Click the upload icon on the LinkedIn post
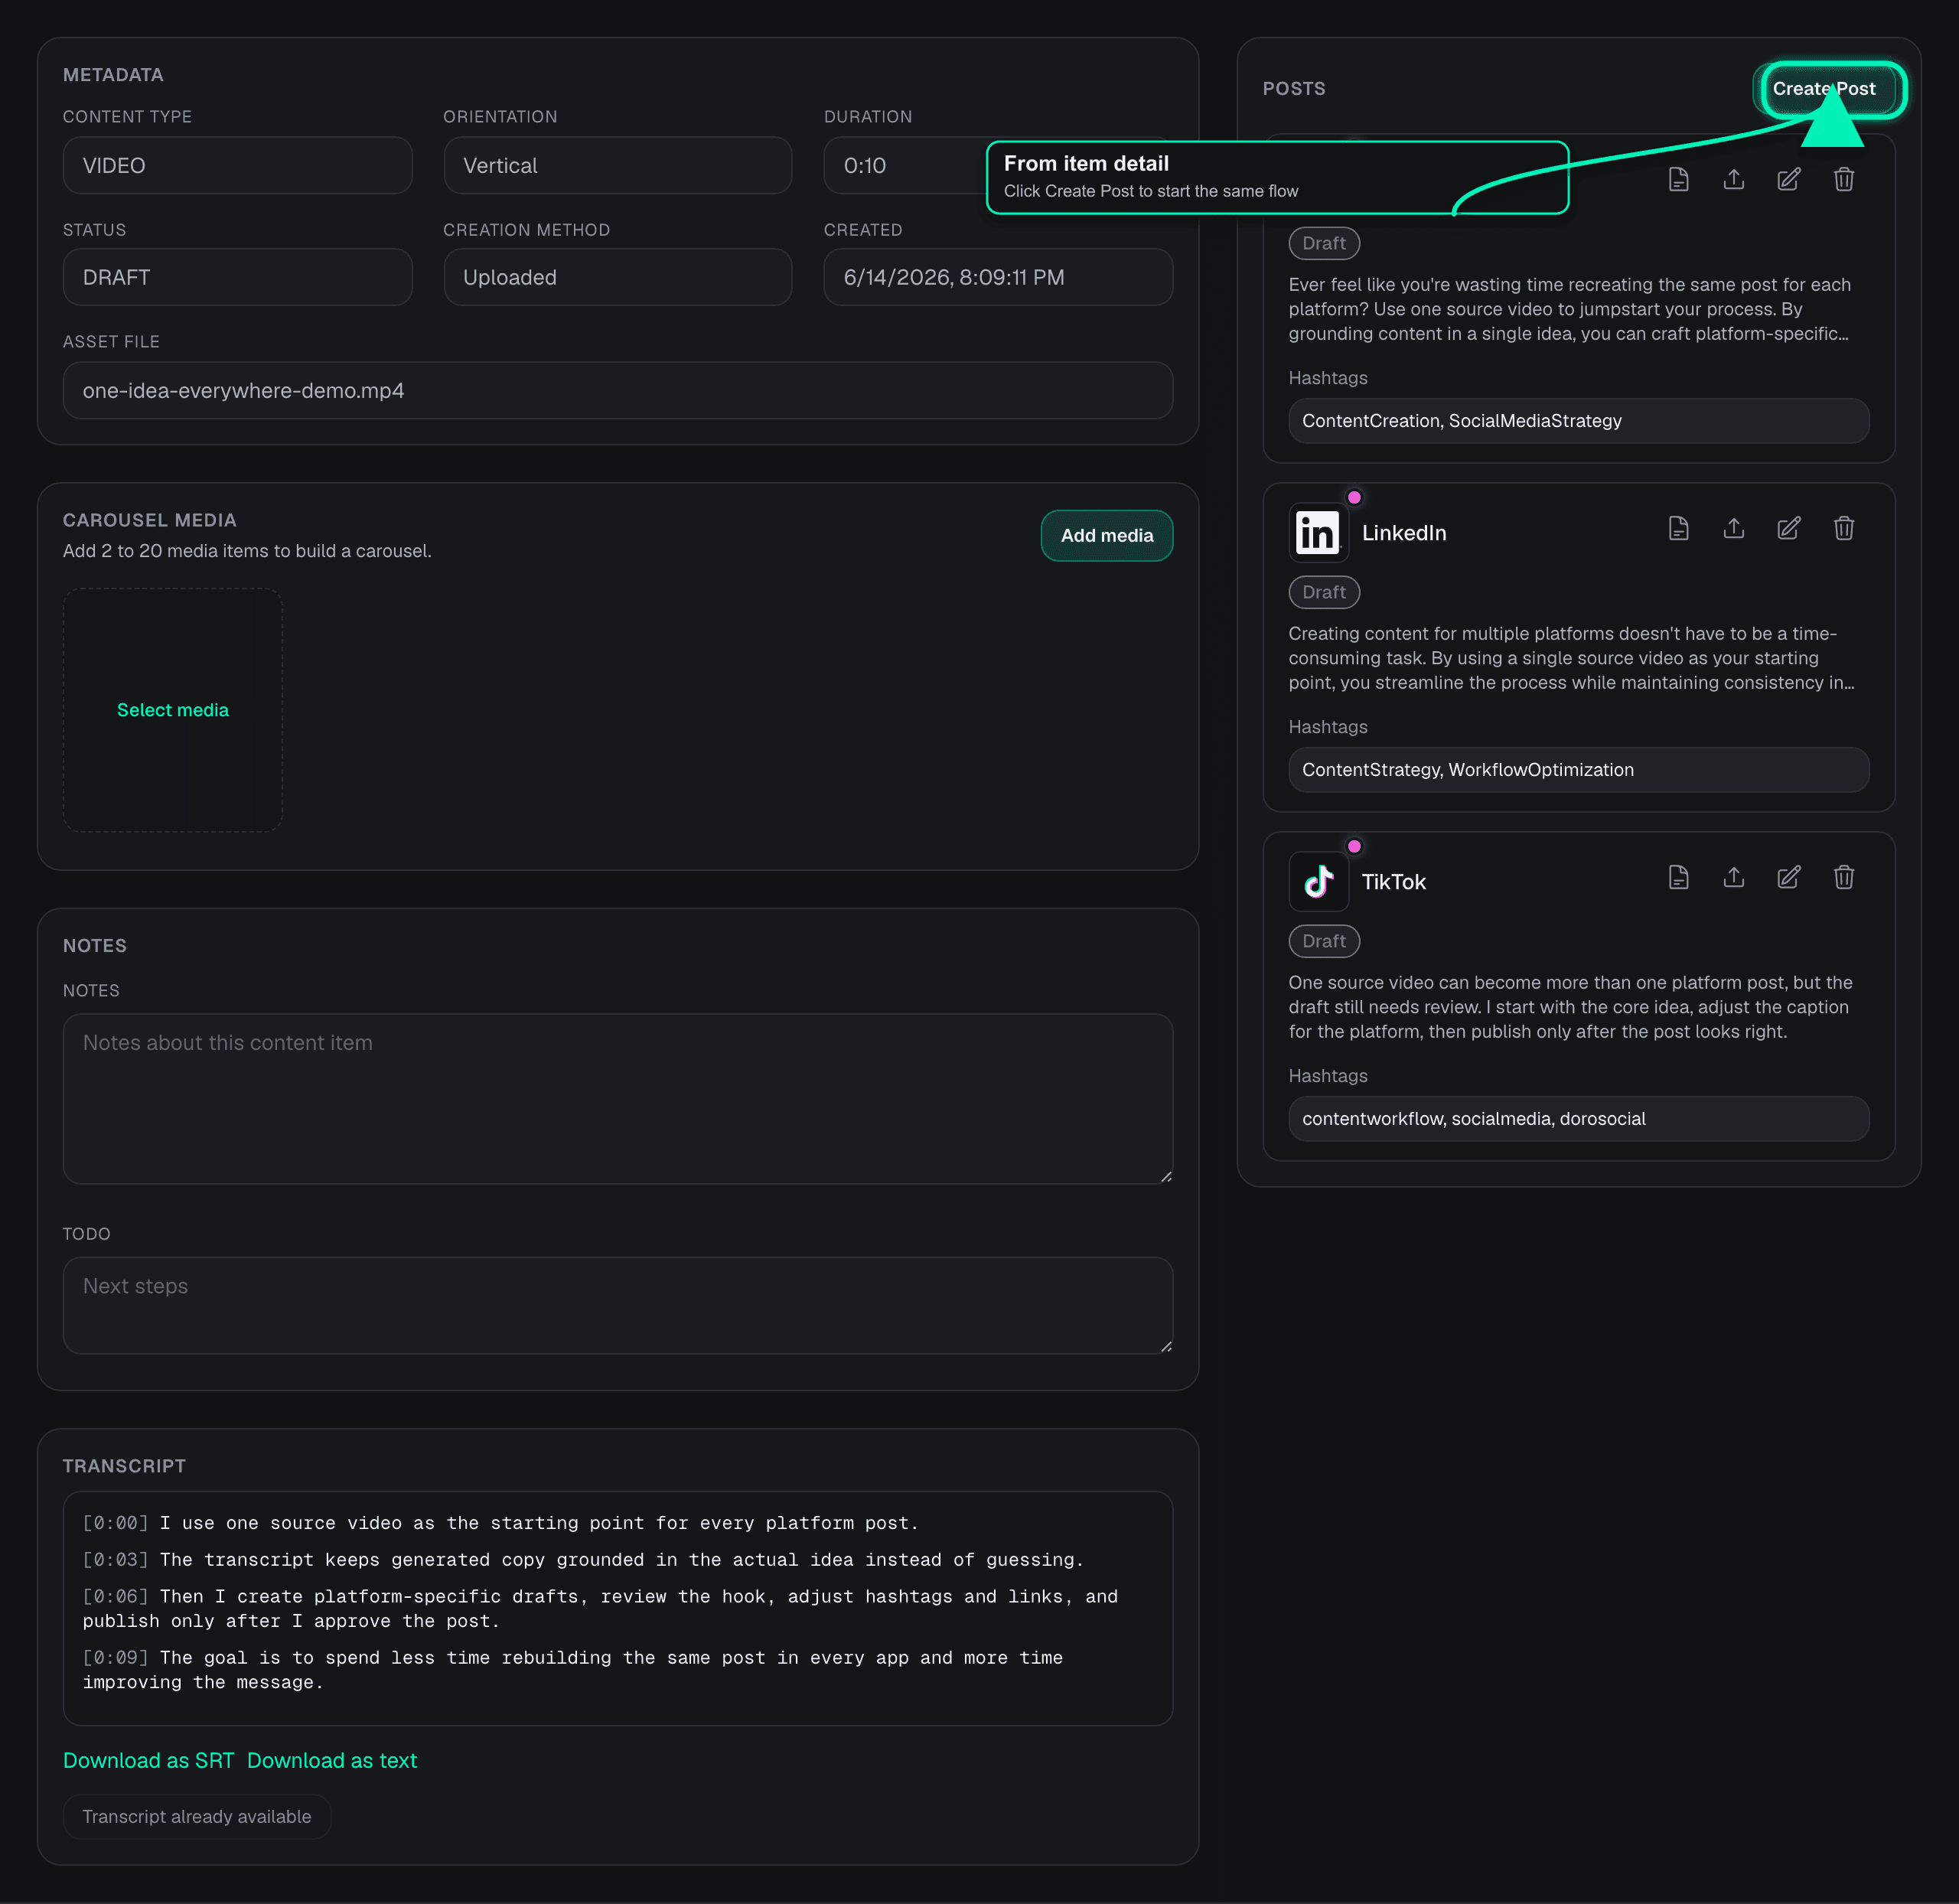 (x=1733, y=528)
